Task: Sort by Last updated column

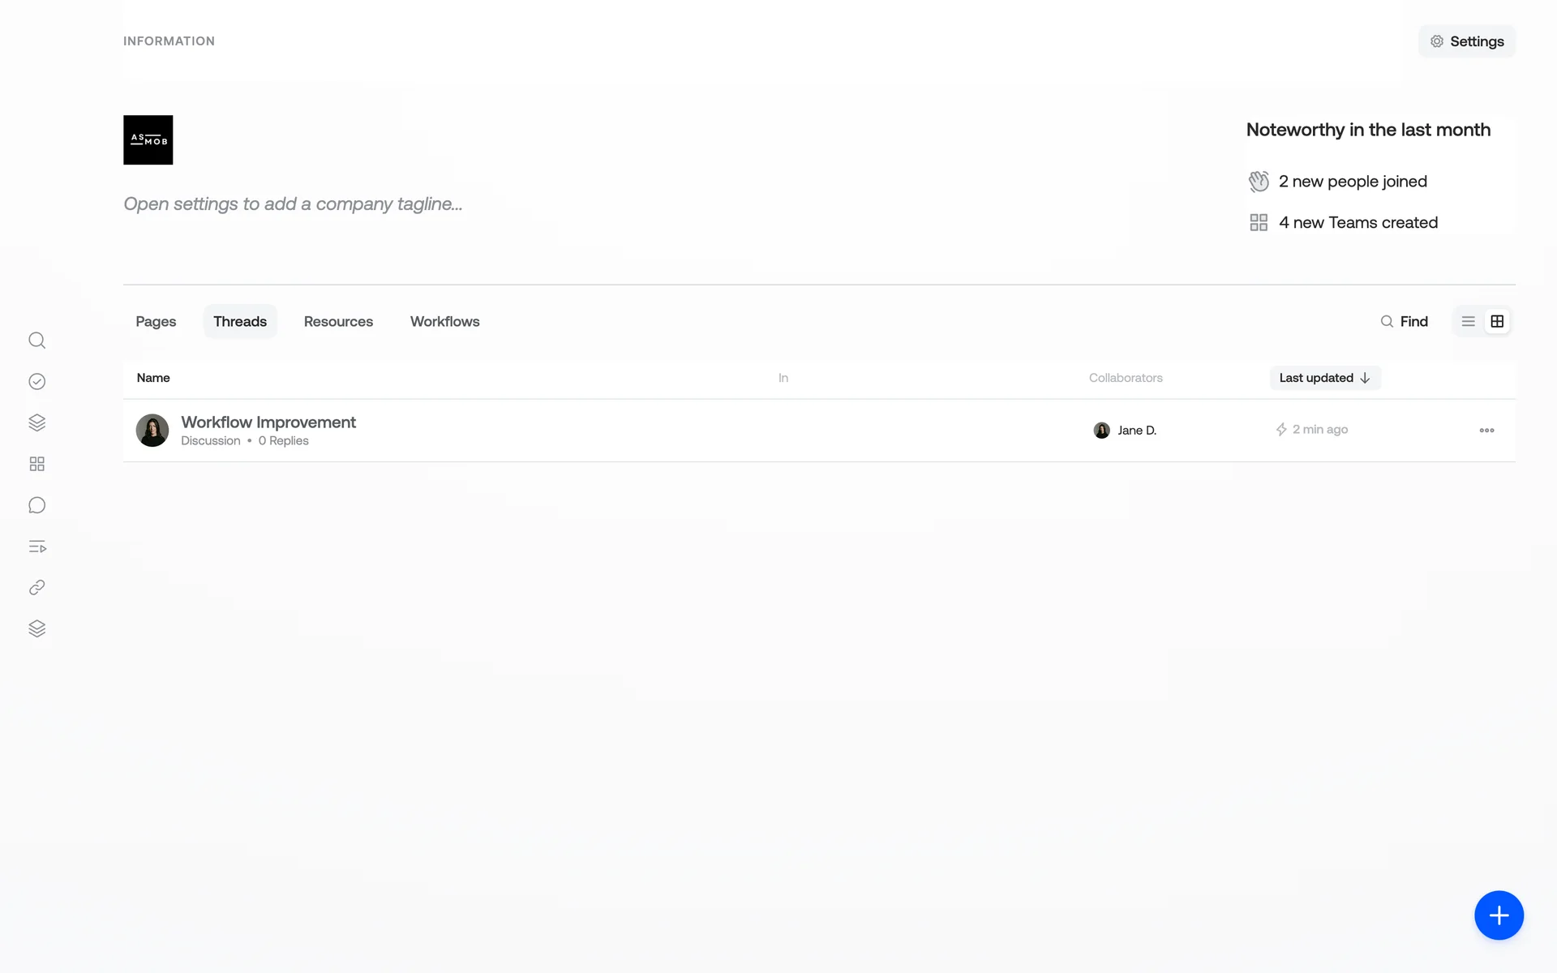Action: click(1324, 378)
